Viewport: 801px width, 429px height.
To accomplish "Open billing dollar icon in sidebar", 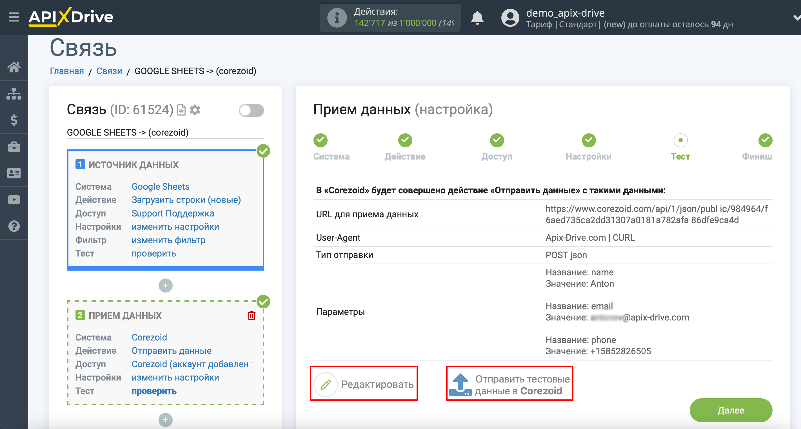I will click(x=14, y=120).
